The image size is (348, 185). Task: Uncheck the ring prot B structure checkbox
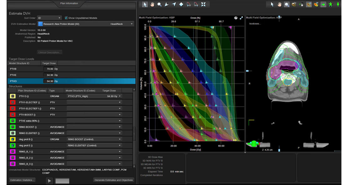coord(13,139)
